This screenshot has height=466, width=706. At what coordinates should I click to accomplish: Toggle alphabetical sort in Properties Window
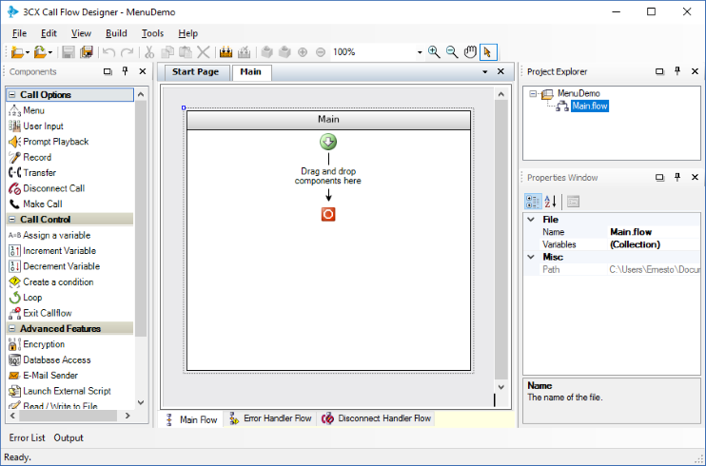pos(551,202)
